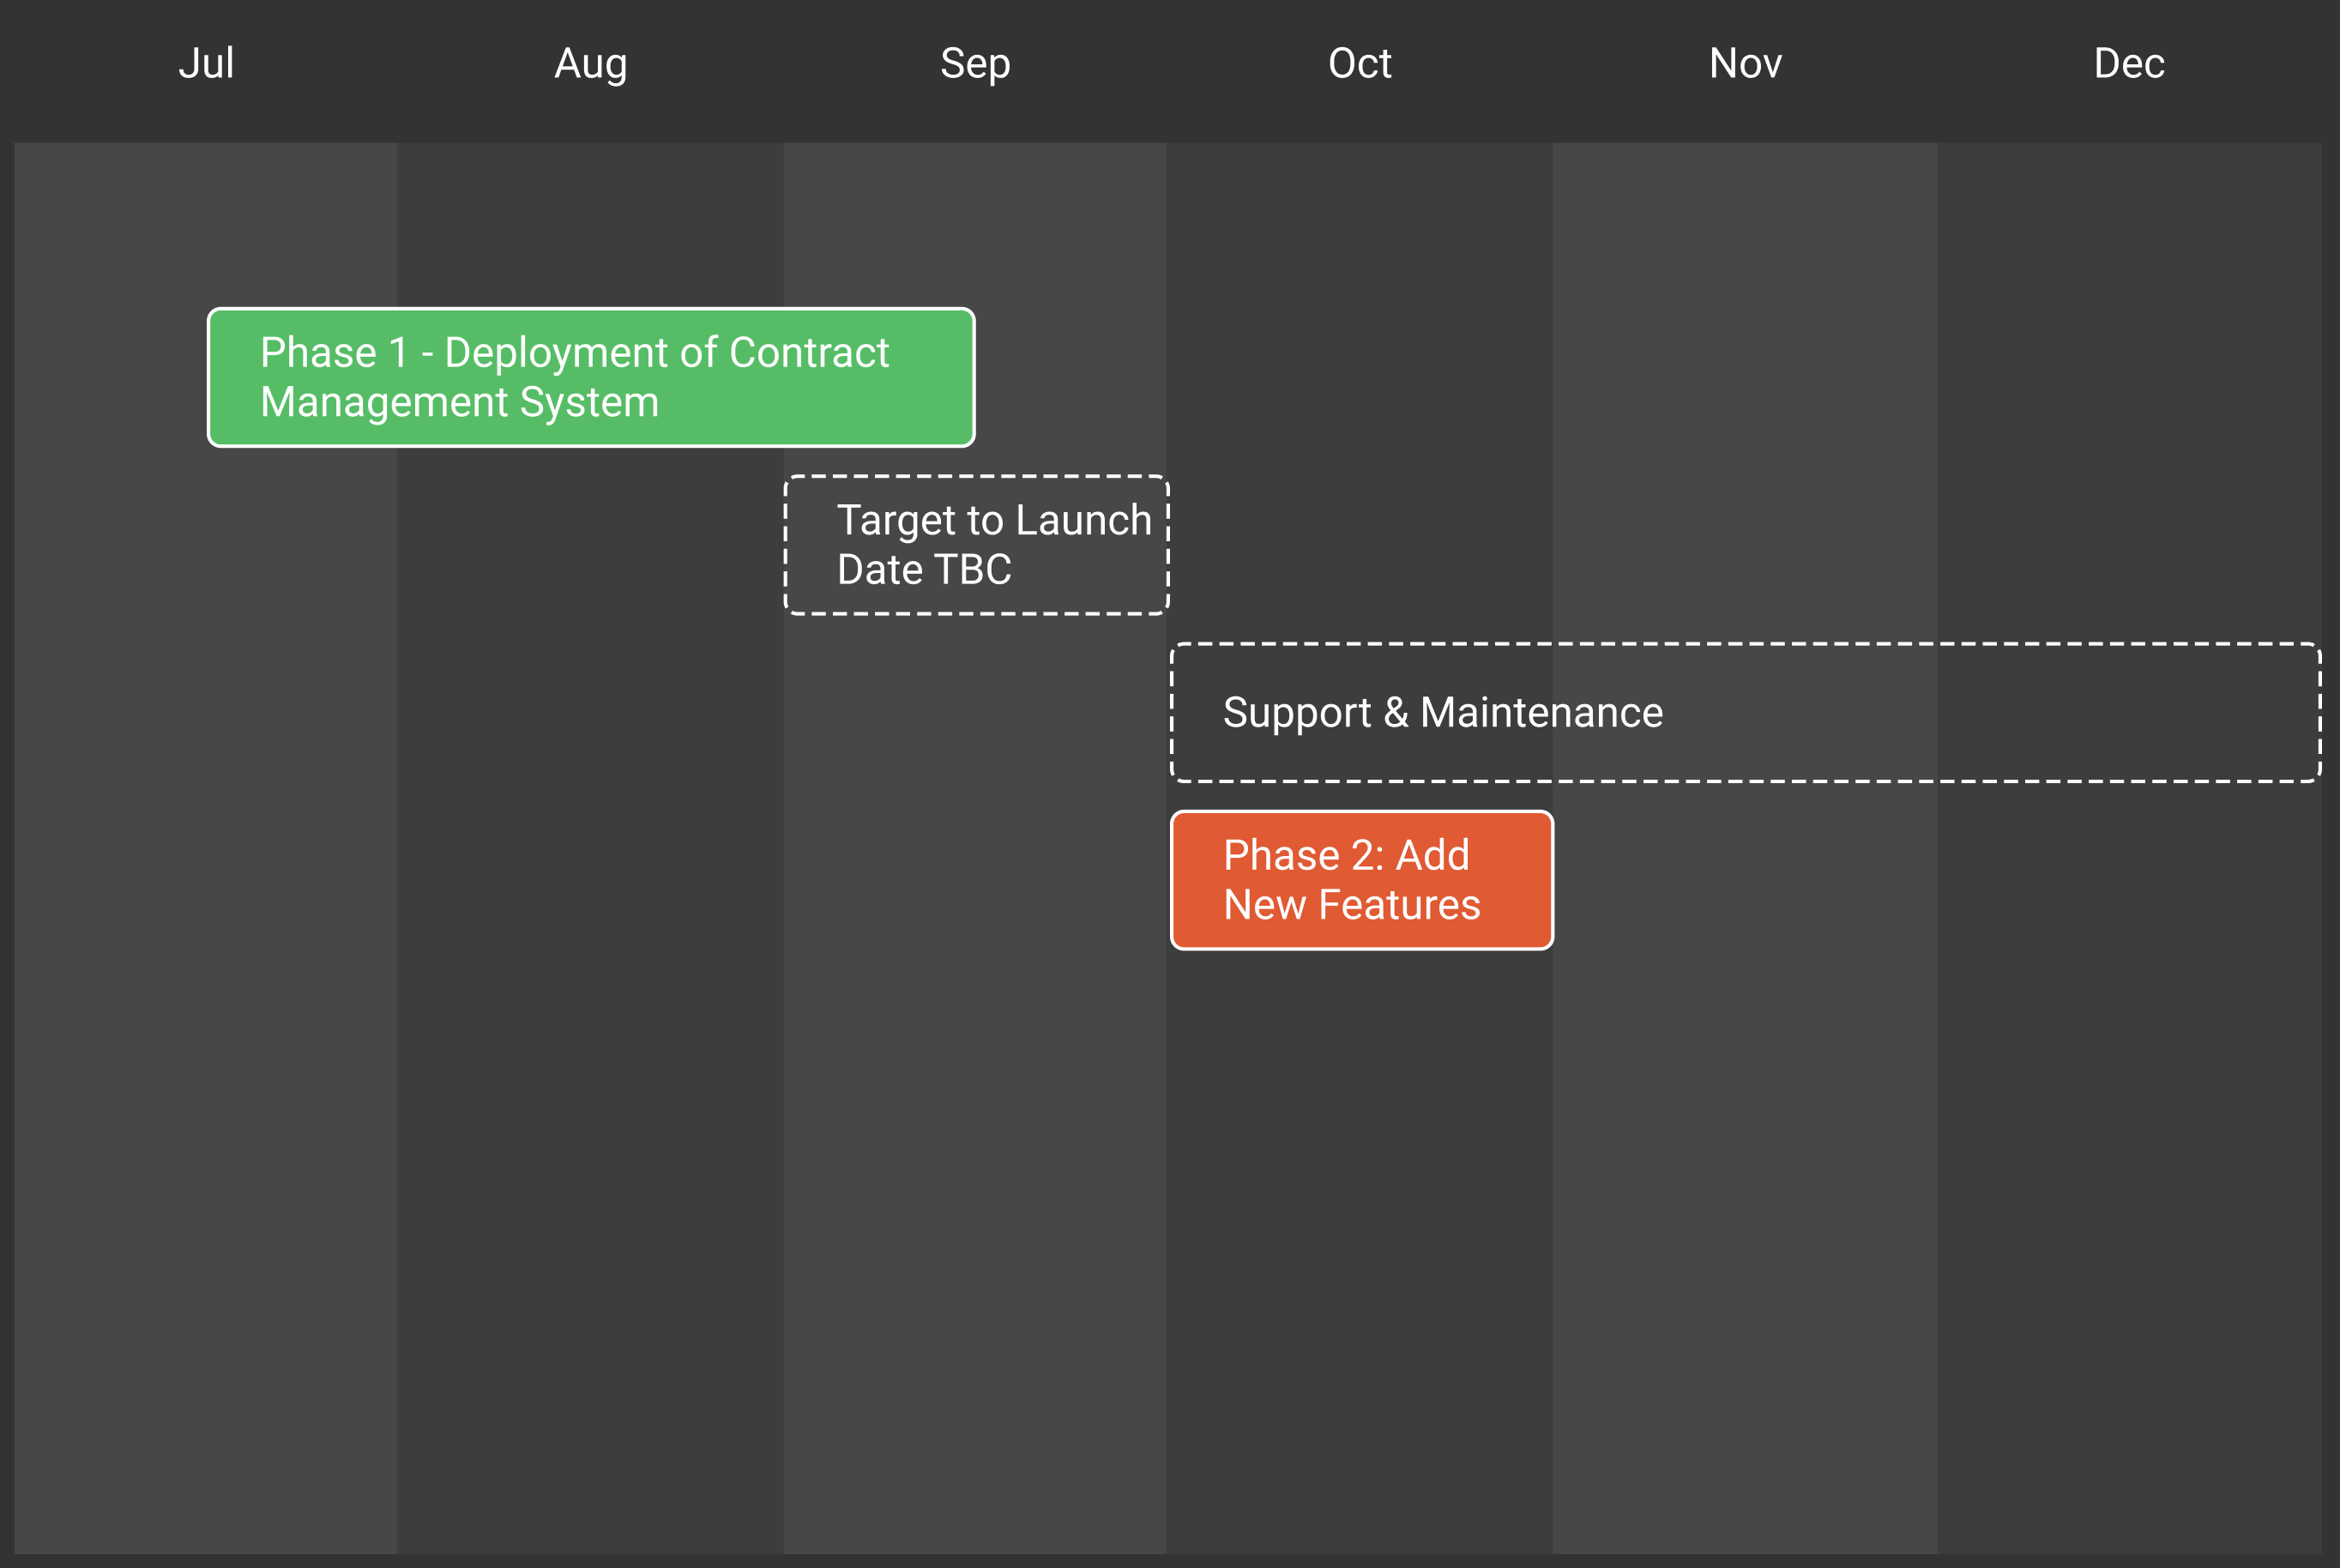Click the "New Features" text
Image resolution: width=2340 pixels, height=1568 pixels.
pos(1352,905)
